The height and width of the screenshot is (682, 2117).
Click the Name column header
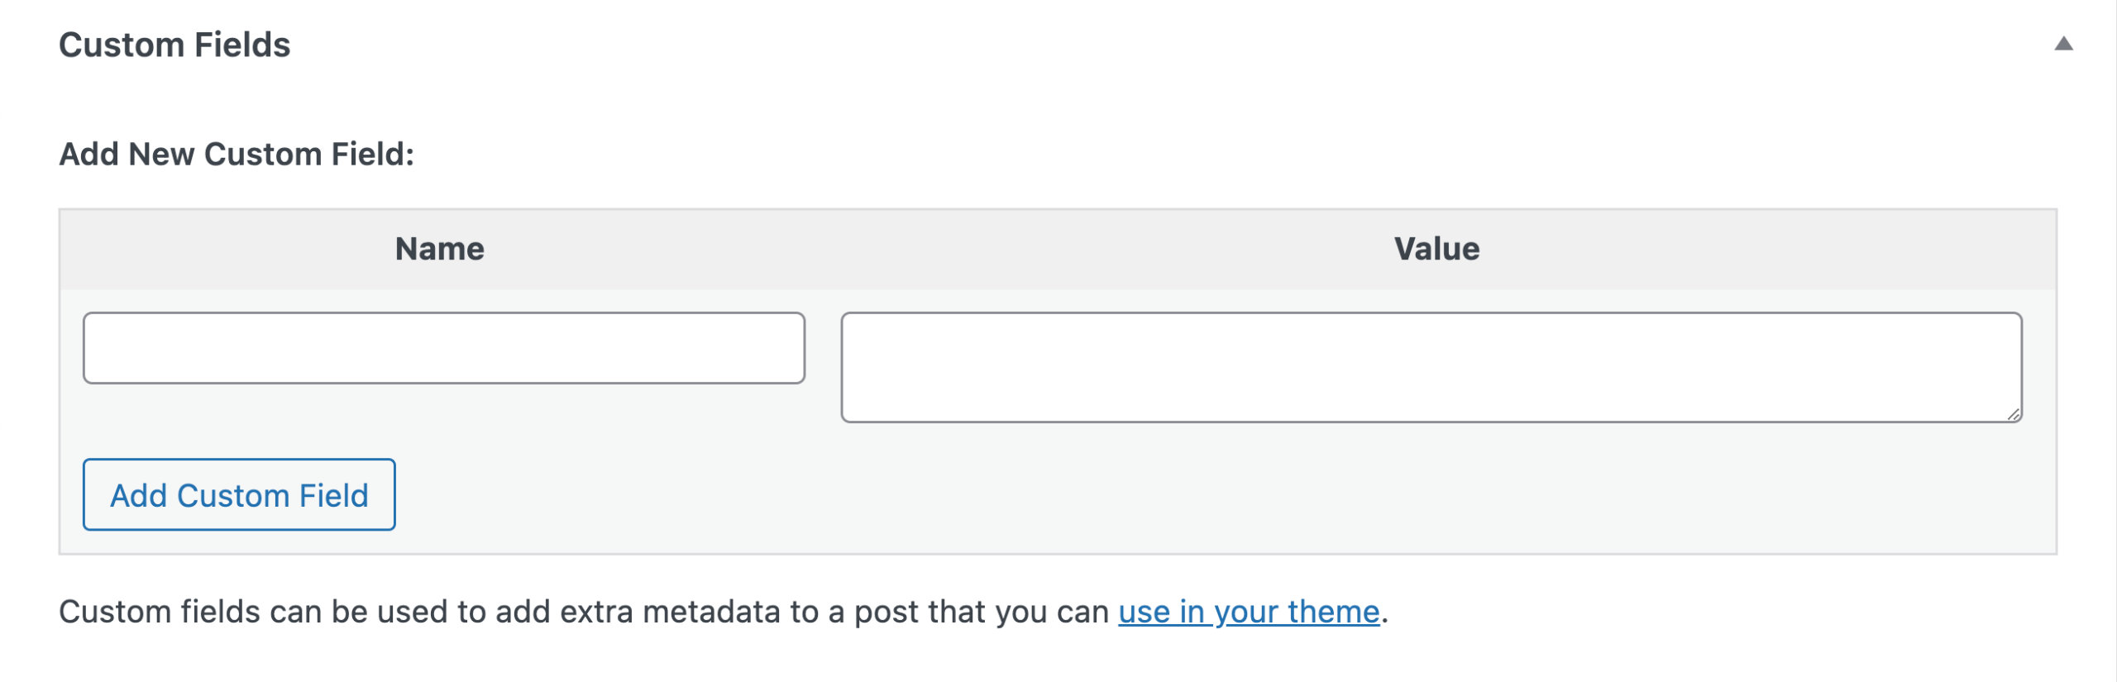[441, 247]
